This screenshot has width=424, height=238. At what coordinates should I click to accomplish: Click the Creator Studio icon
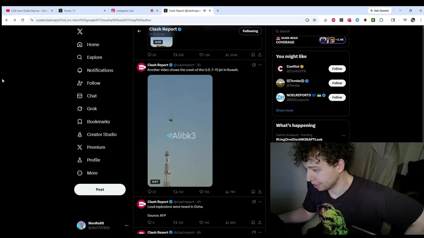(x=80, y=135)
